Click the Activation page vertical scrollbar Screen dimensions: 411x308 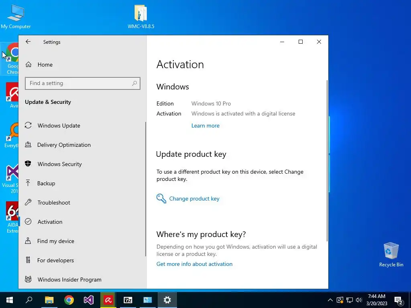pos(327,160)
